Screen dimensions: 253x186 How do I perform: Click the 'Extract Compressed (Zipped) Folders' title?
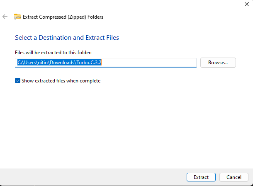63,17
